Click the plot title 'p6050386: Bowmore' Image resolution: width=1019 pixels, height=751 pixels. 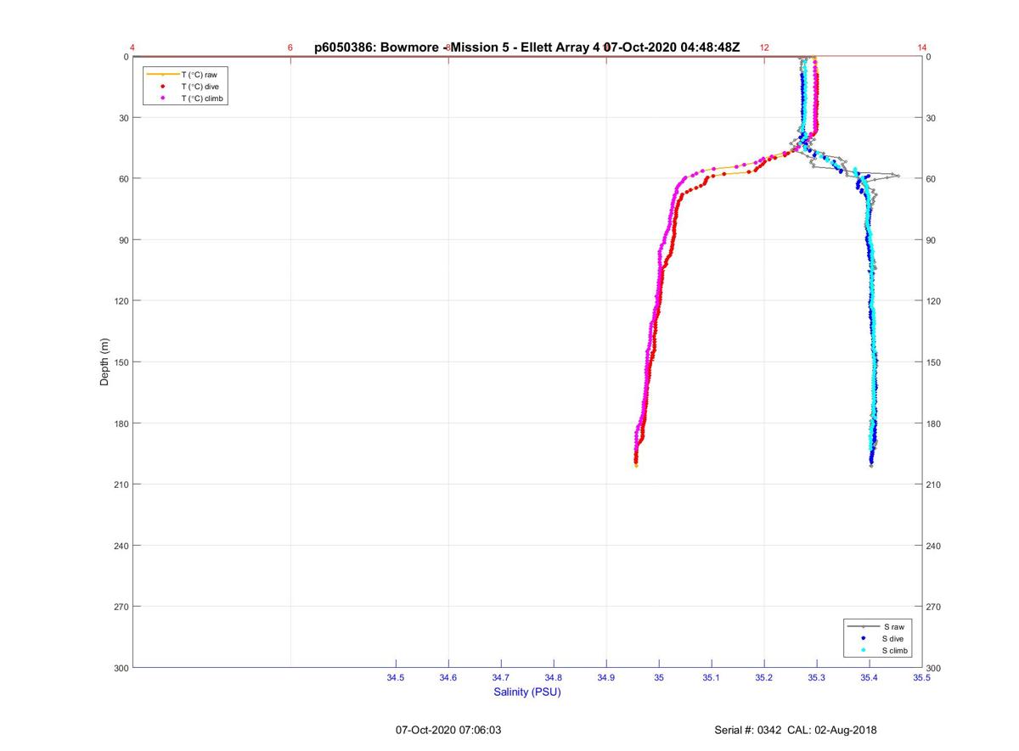[377, 48]
